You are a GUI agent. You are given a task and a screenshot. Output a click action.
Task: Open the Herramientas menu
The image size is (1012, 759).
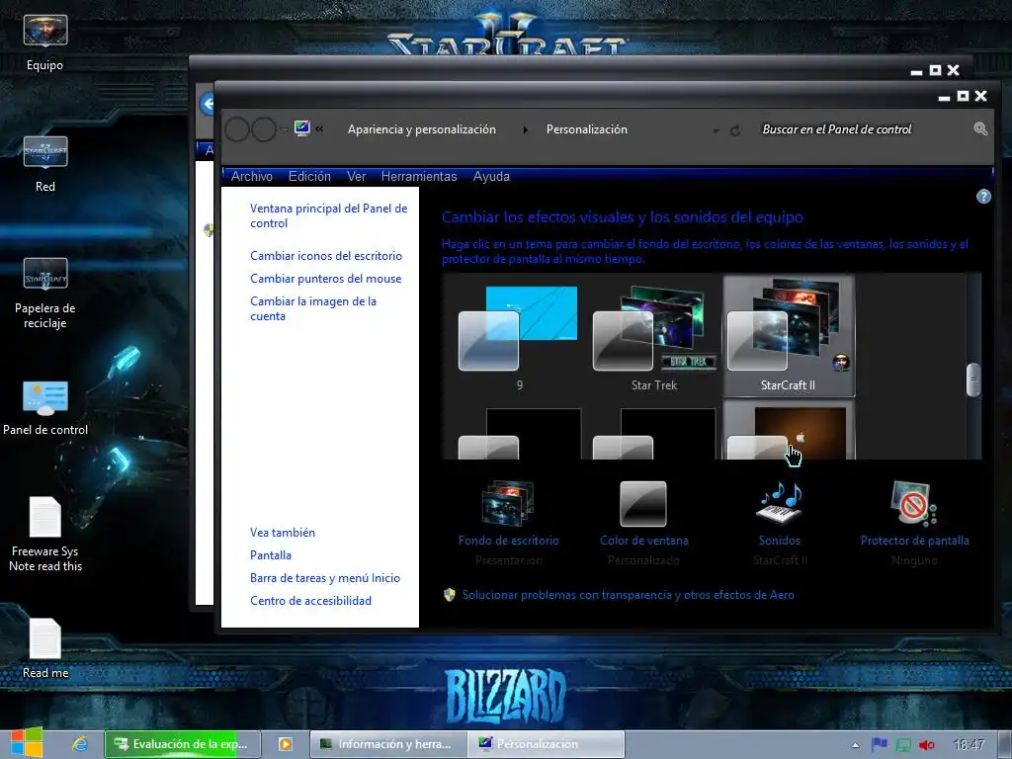pos(419,176)
